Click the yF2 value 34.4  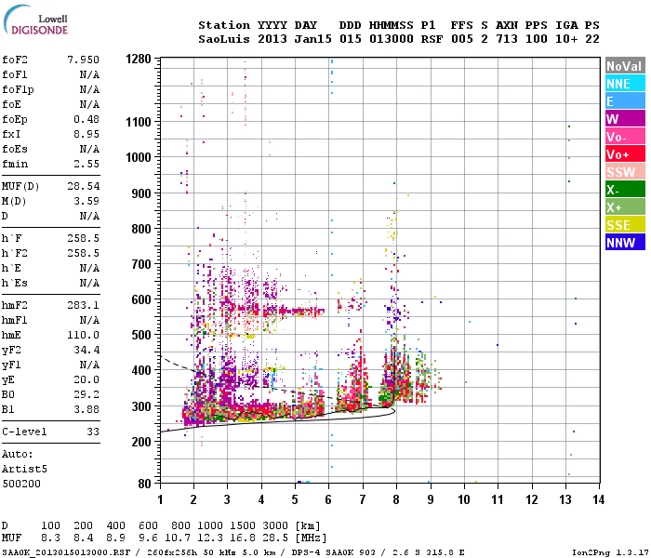click(x=86, y=351)
